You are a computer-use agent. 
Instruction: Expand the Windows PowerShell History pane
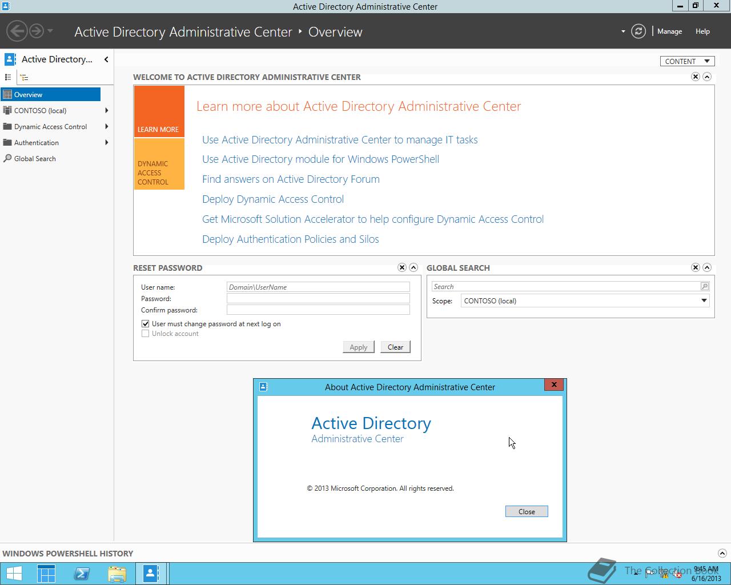point(721,553)
